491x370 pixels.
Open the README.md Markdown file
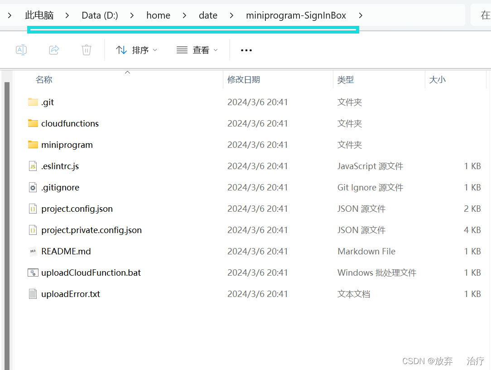coord(65,251)
